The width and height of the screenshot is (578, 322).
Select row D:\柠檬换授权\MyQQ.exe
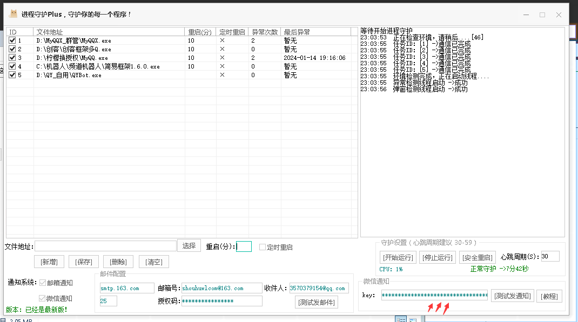pyautogui.click(x=72, y=58)
